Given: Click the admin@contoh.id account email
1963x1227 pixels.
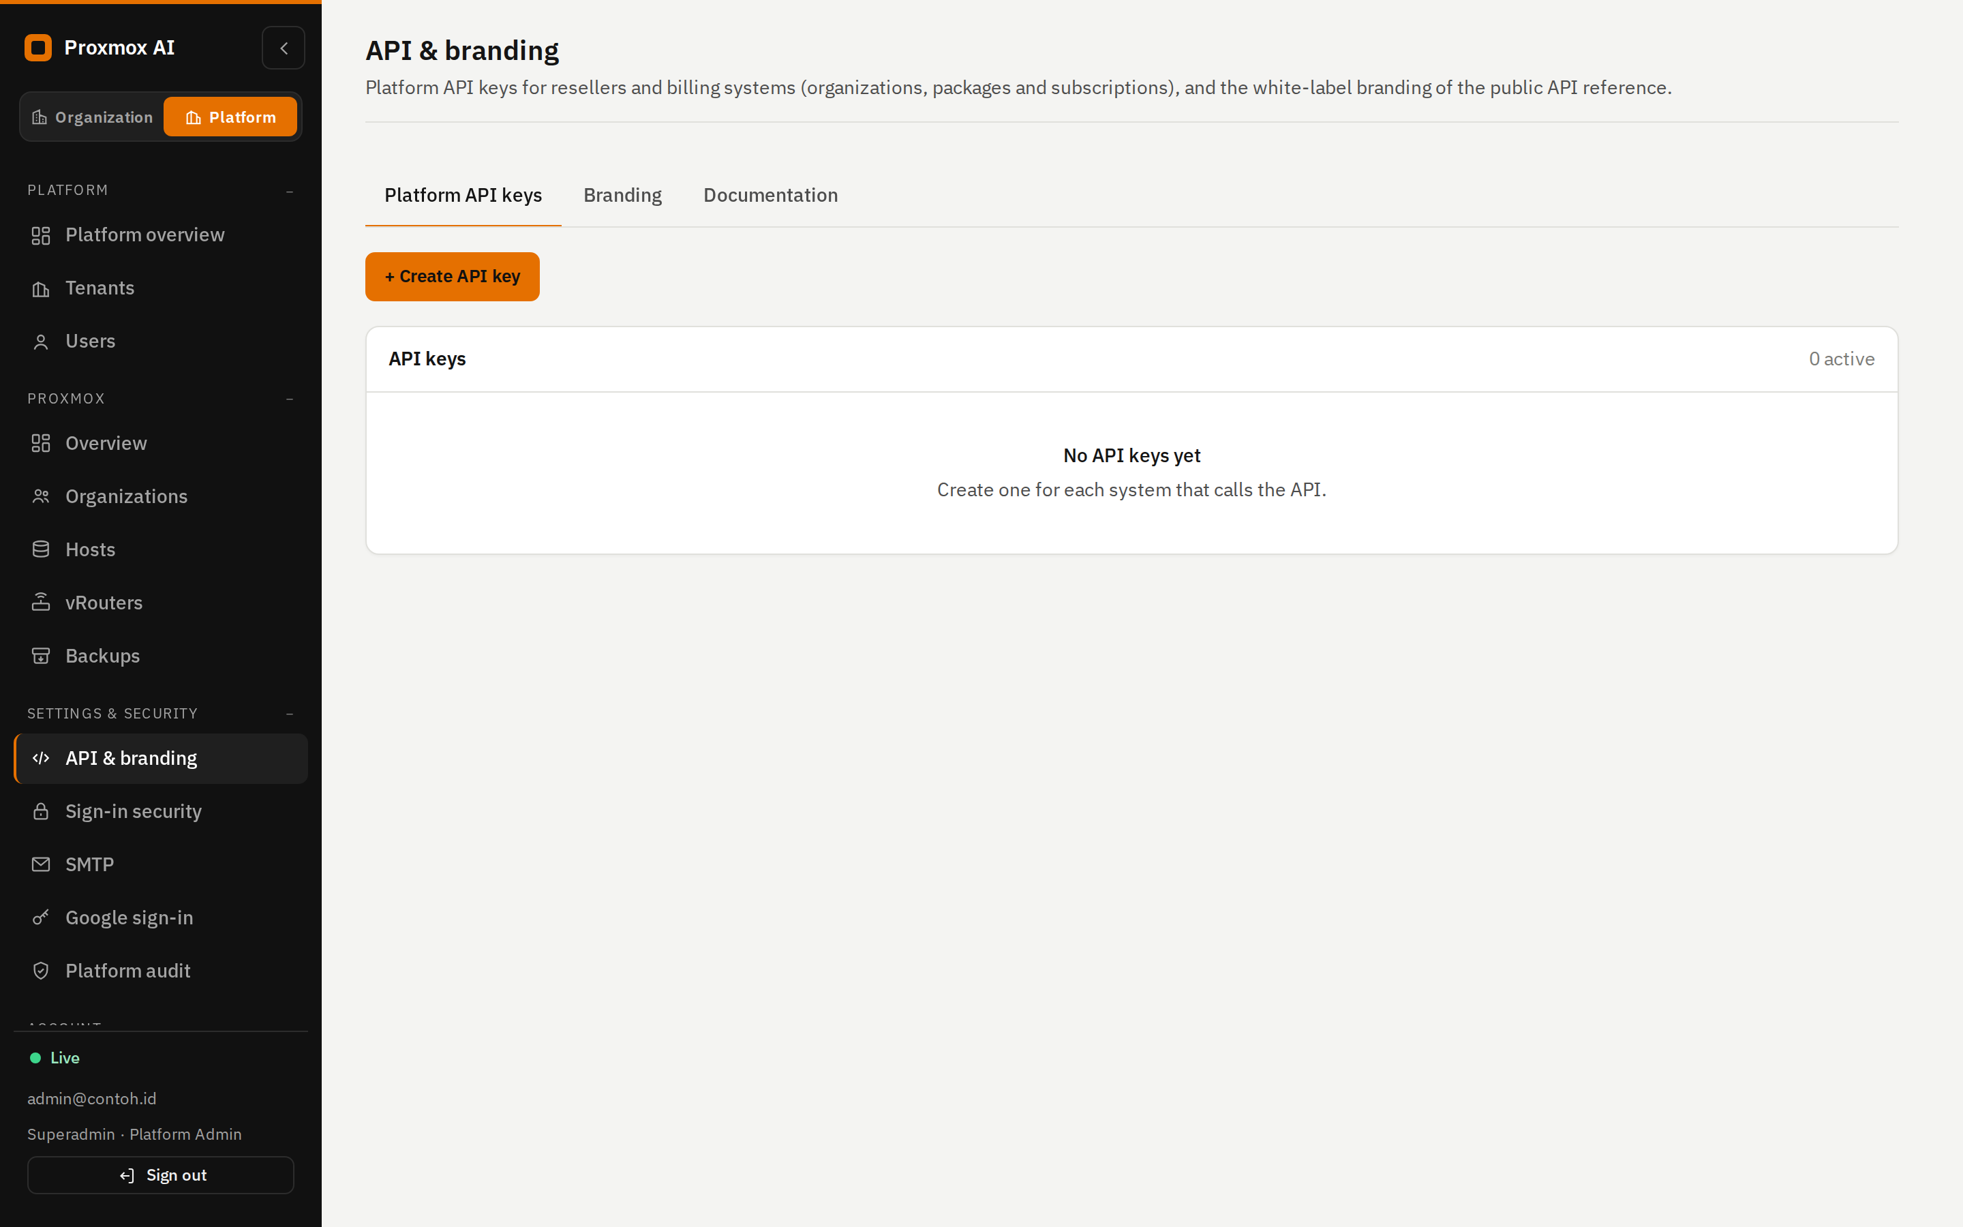Looking at the screenshot, I should 91,1099.
